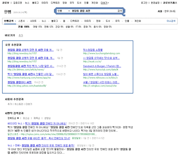The height and width of the screenshot is (155, 180).
Task: Switch to the 사이트 tab
Action: [x=33, y=21]
